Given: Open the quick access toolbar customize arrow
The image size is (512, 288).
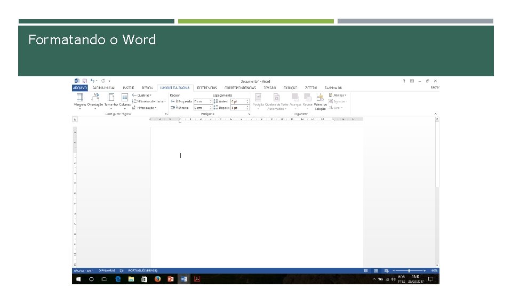Looking at the screenshot, I should coord(109,81).
